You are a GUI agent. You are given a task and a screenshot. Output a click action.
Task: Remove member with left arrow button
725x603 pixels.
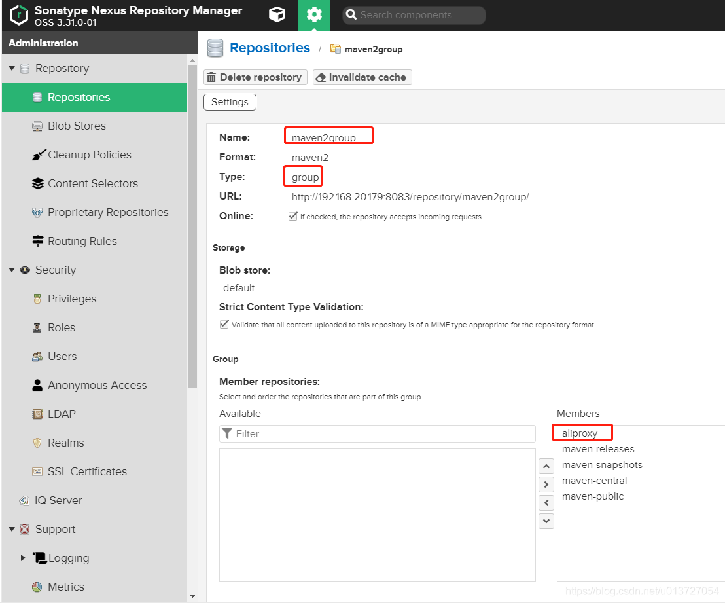[x=546, y=503]
